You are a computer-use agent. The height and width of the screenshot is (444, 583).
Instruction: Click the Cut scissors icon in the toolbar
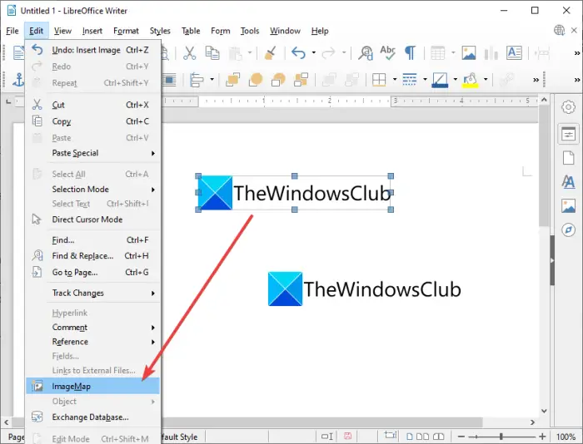[190, 53]
